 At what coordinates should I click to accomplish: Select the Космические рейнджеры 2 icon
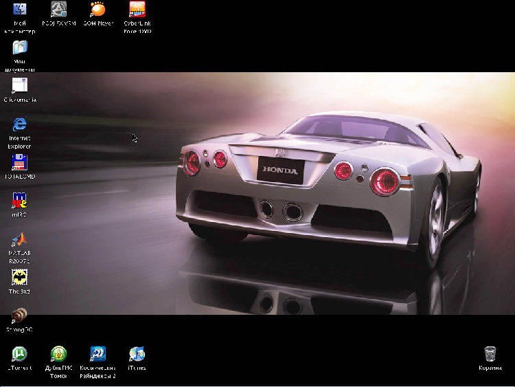click(x=98, y=354)
